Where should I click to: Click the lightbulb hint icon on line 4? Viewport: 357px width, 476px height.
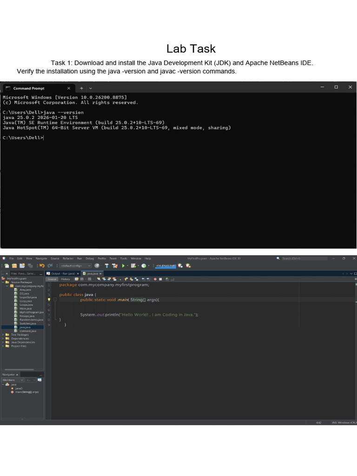click(49, 300)
